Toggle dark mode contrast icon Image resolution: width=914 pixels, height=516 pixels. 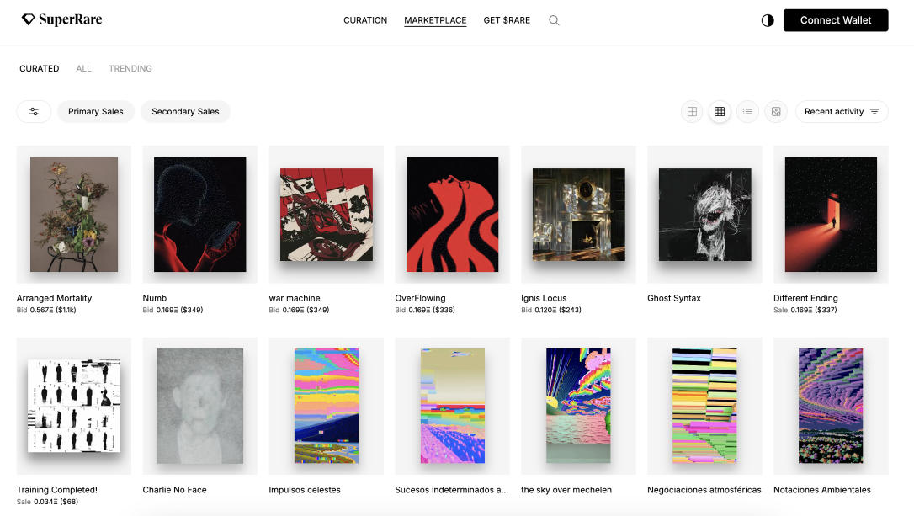(x=767, y=20)
